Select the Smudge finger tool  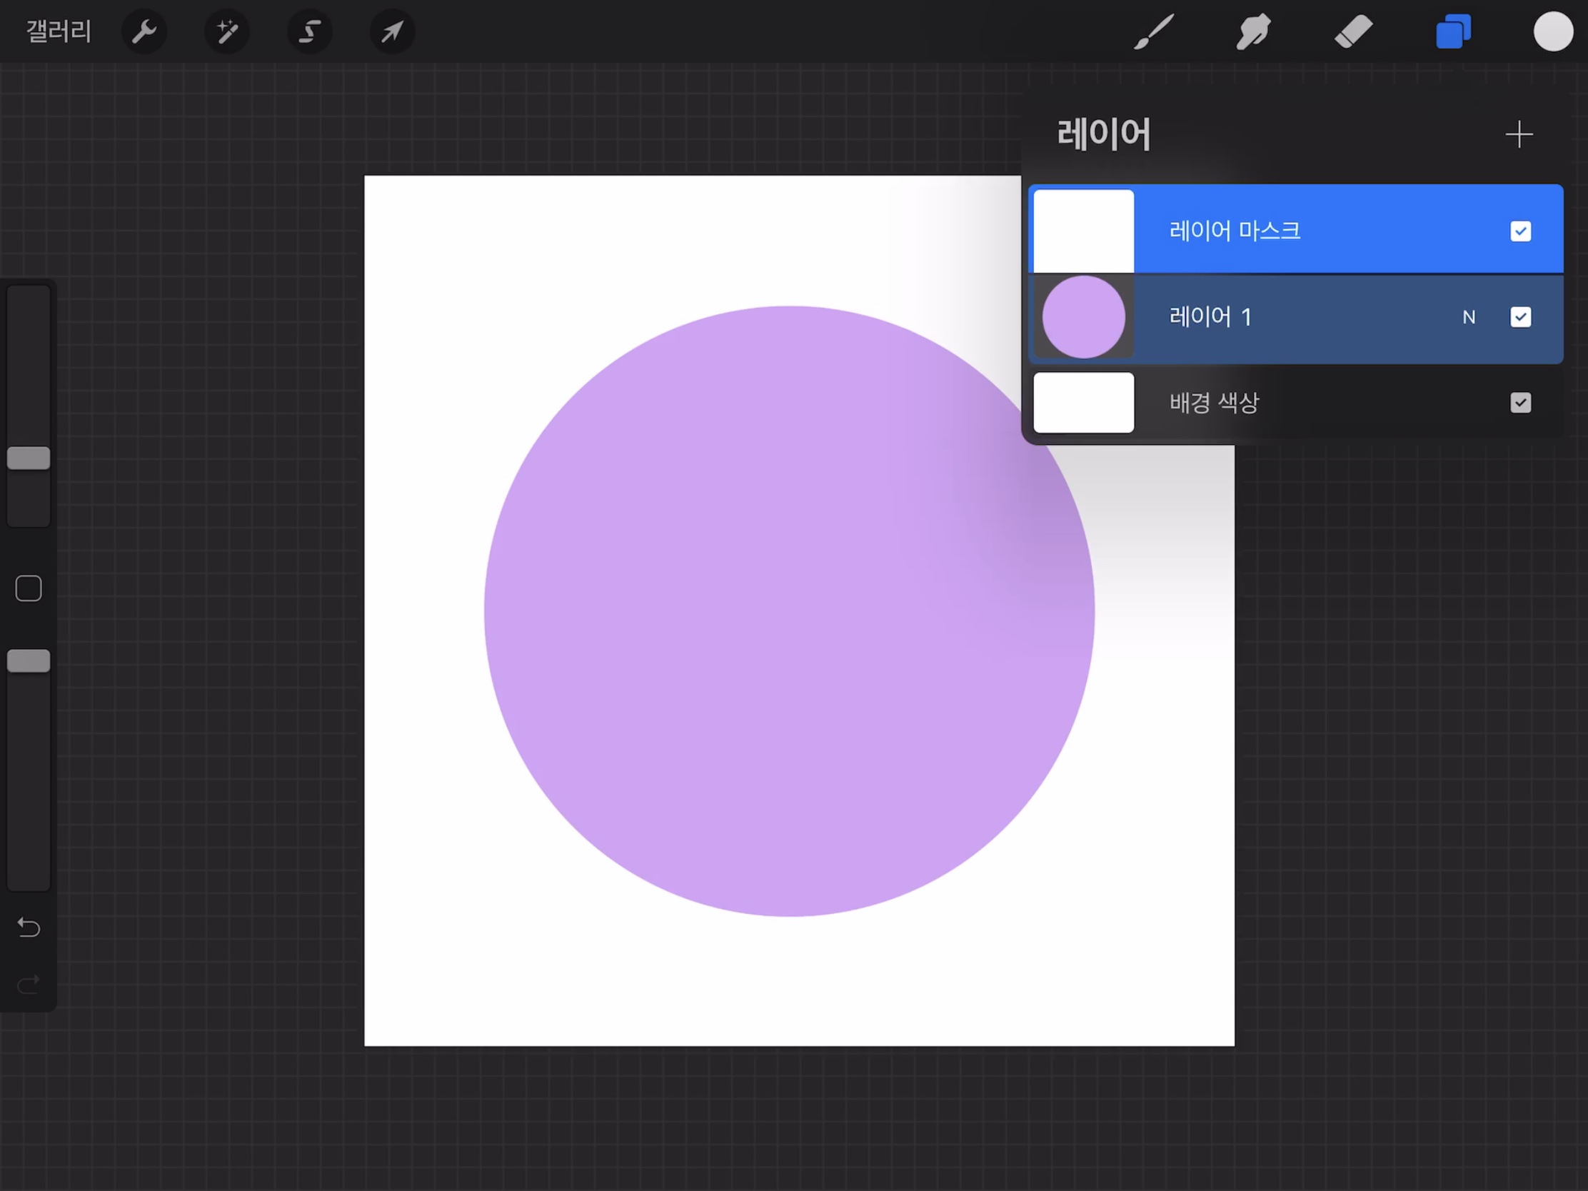coord(1253,31)
